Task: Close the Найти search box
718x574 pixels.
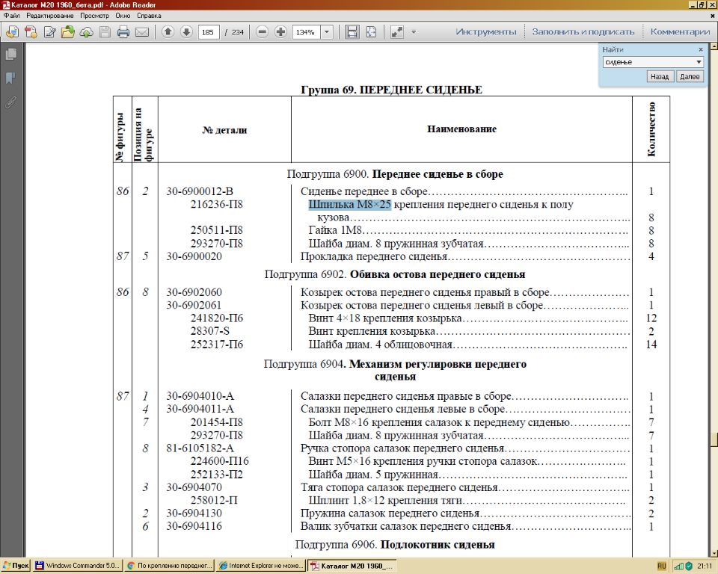Action: click(701, 49)
